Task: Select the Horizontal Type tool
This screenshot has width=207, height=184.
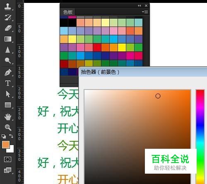Action: pos(8,83)
